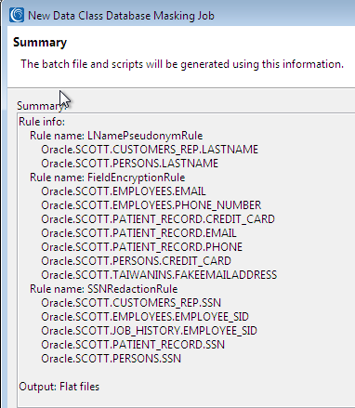The height and width of the screenshot is (408, 355).
Task: Click the 'Rule info:' line
Action: tap(42, 122)
